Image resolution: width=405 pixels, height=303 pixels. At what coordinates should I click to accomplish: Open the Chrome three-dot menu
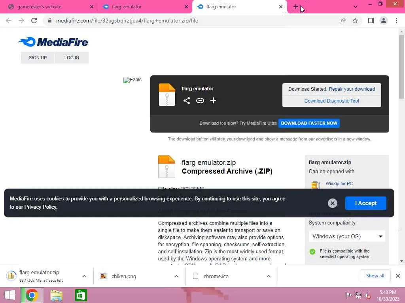pos(396,21)
